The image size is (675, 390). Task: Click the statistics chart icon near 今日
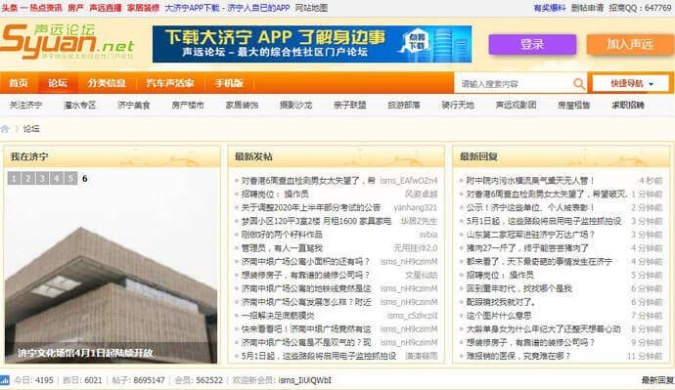coord(5,380)
